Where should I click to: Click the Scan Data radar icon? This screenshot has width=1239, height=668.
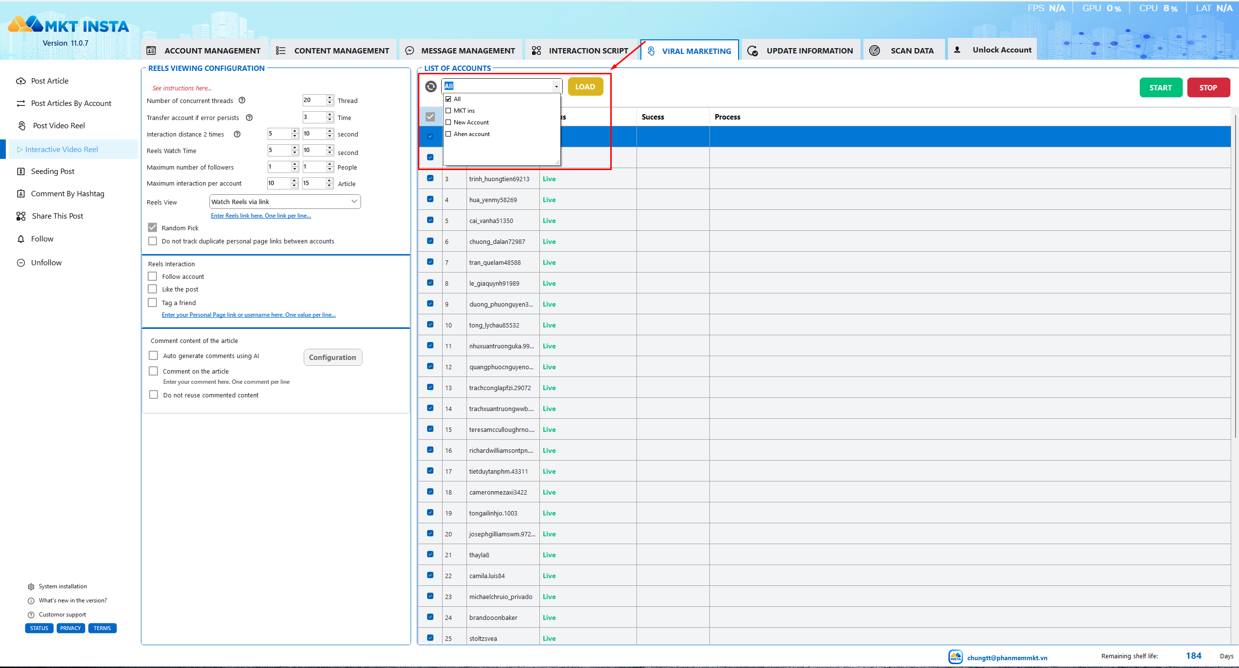click(x=875, y=51)
